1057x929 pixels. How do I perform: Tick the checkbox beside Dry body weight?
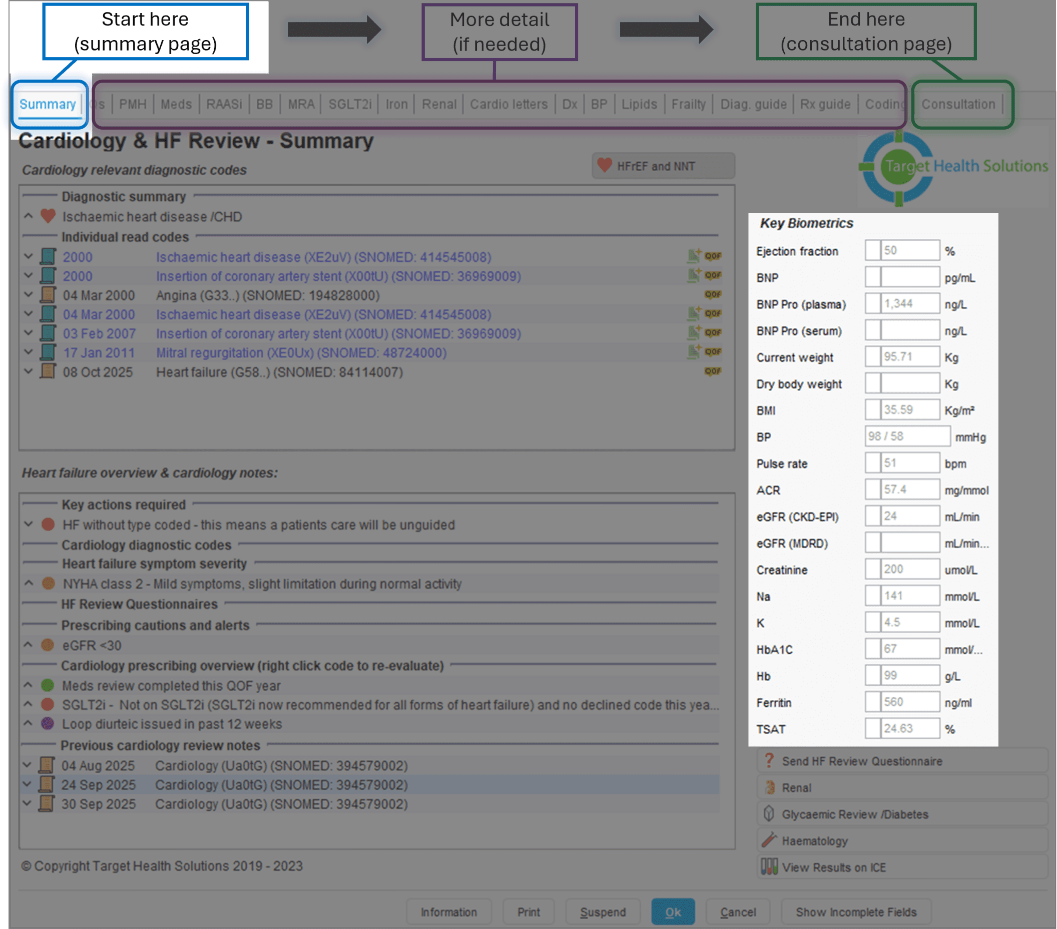point(873,383)
